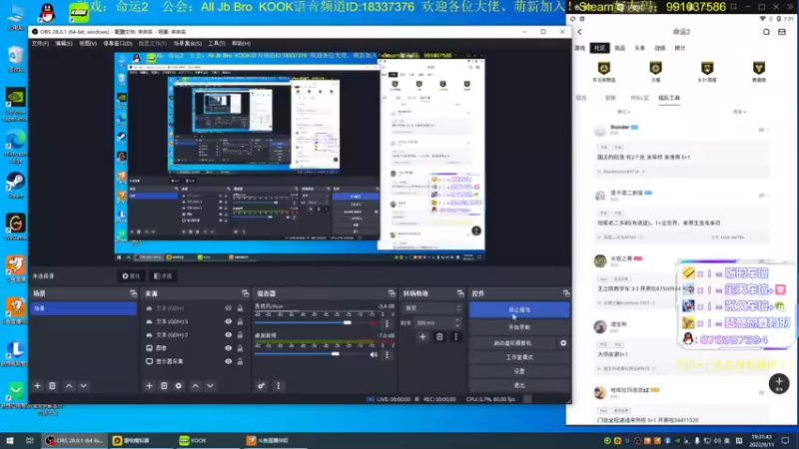
Task: Hide 图像 source eye icon
Action: 228,348
